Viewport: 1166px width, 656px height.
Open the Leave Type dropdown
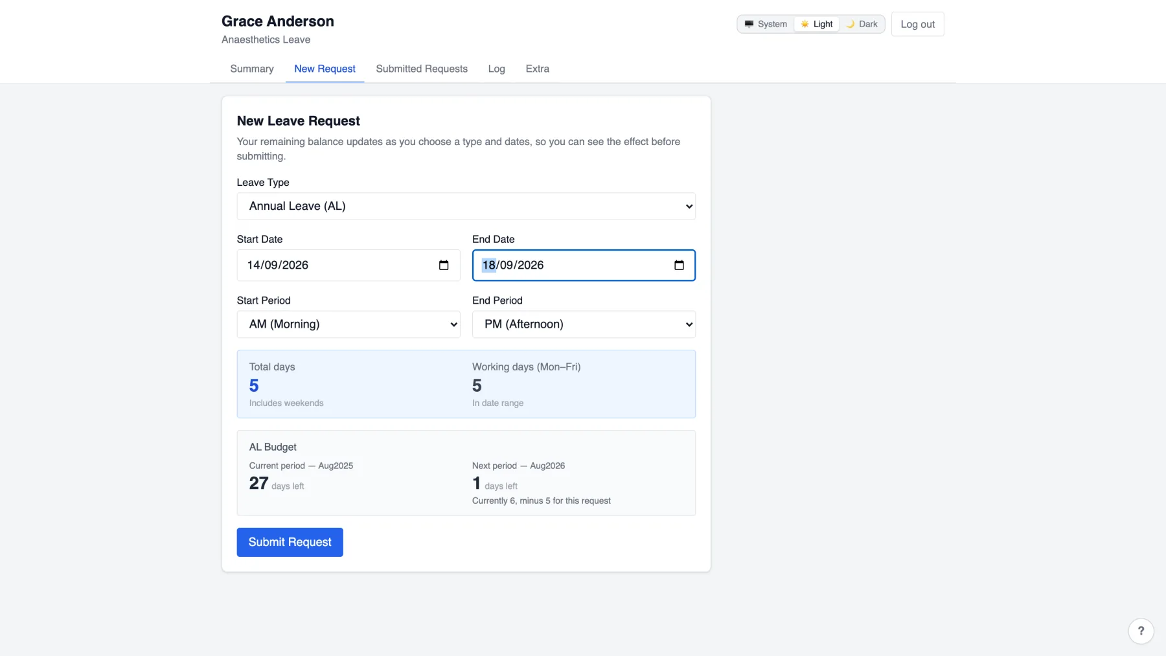466,206
